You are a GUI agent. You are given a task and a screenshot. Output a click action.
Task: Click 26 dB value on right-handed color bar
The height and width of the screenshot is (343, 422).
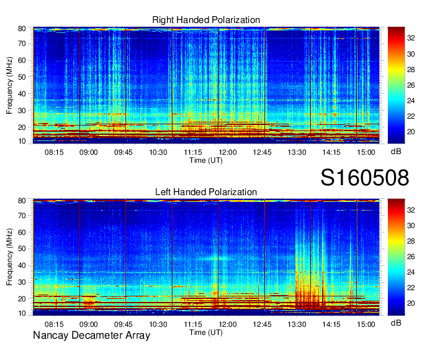coord(411,85)
